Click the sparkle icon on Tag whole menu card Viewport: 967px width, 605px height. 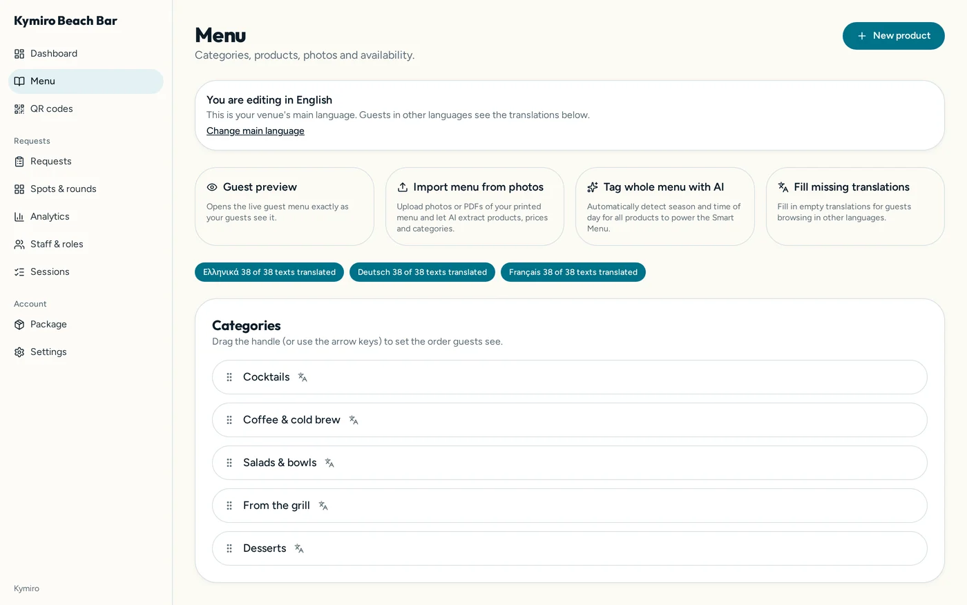pos(593,187)
